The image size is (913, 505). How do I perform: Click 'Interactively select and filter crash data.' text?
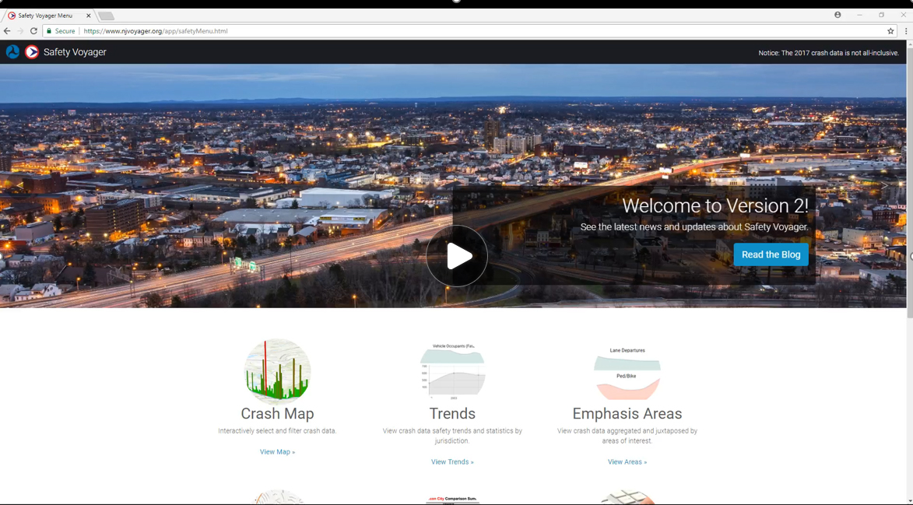pos(277,431)
